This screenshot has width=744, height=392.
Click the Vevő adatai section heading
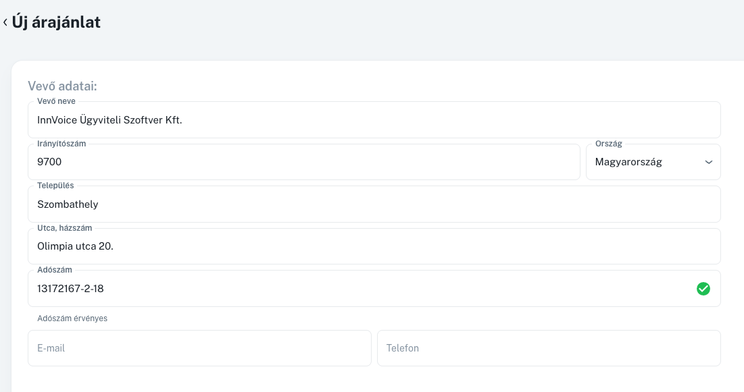62,86
